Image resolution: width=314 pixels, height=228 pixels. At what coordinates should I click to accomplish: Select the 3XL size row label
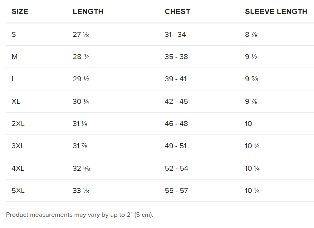pyautogui.click(x=18, y=146)
